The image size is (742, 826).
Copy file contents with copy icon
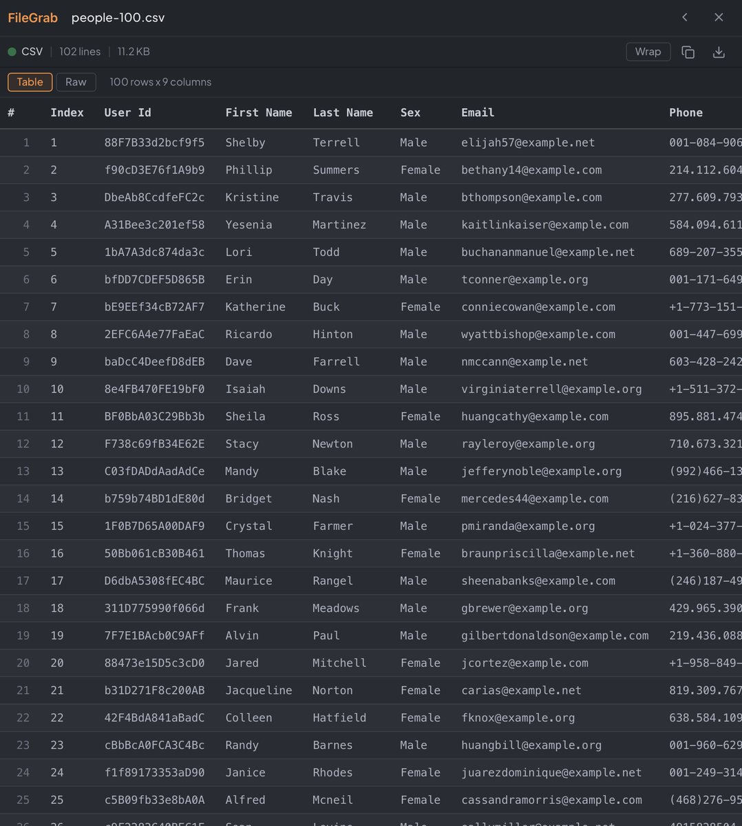[x=688, y=52]
